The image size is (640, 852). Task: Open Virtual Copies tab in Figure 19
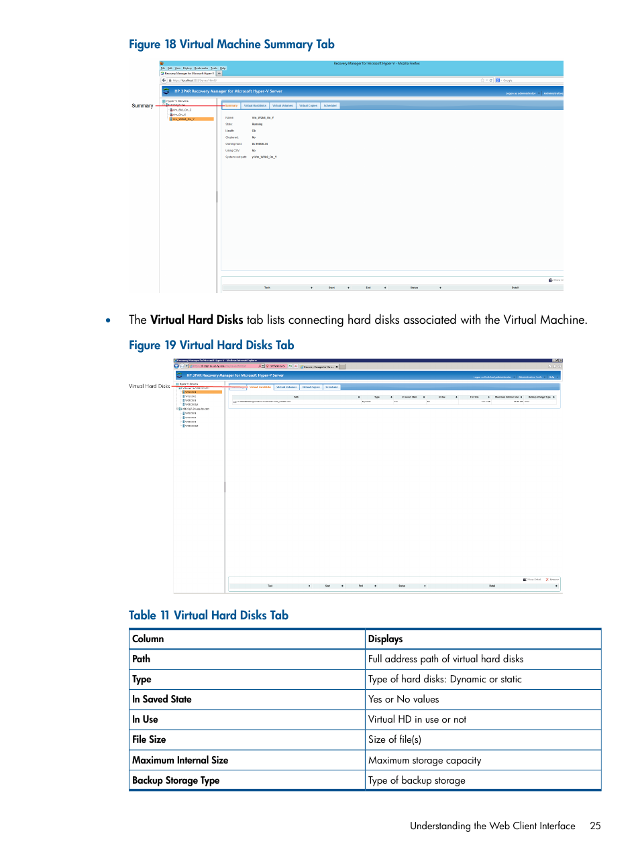[311, 387]
